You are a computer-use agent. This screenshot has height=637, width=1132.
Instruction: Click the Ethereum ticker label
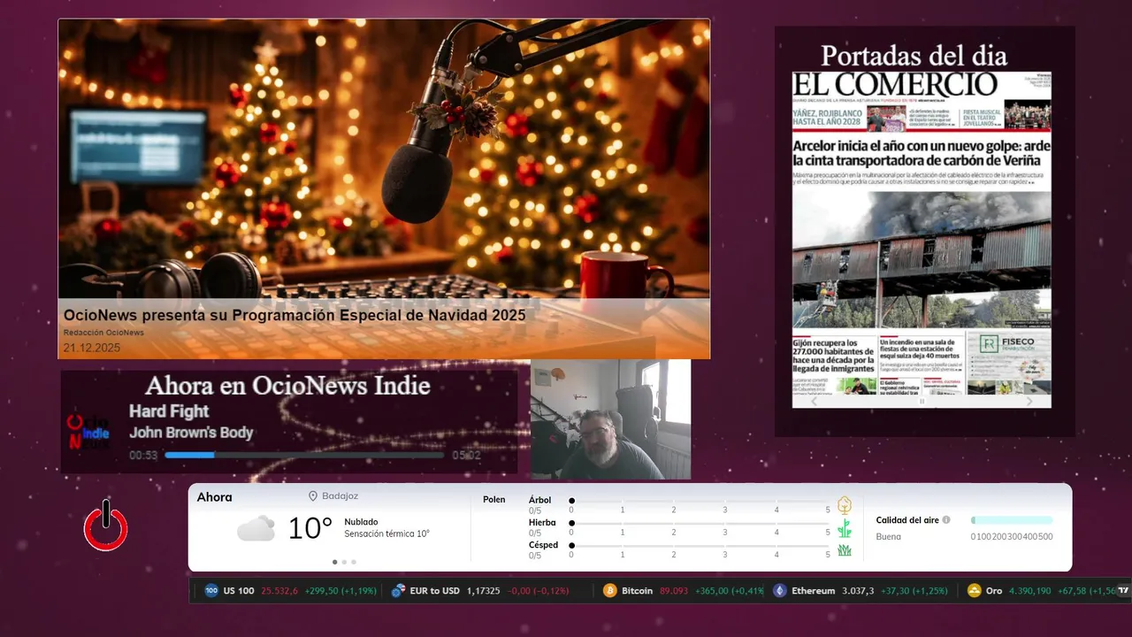coord(813,590)
